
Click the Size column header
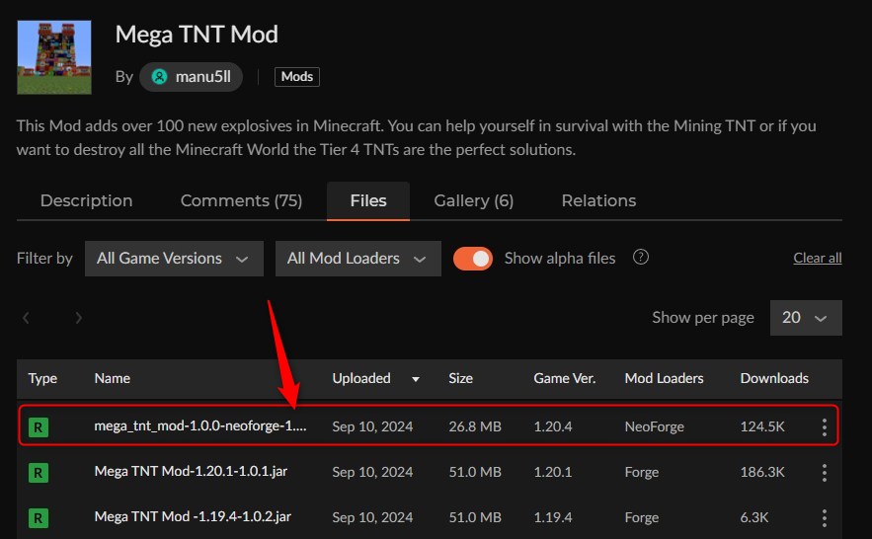point(460,378)
